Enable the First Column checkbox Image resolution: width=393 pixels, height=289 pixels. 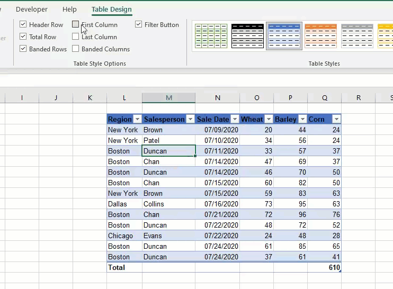tap(76, 25)
